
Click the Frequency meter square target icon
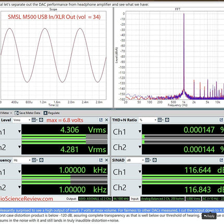point(41,160)
